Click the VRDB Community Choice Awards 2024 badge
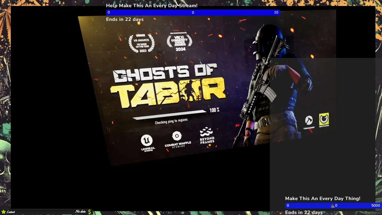This screenshot has height=215, width=382. click(180, 42)
